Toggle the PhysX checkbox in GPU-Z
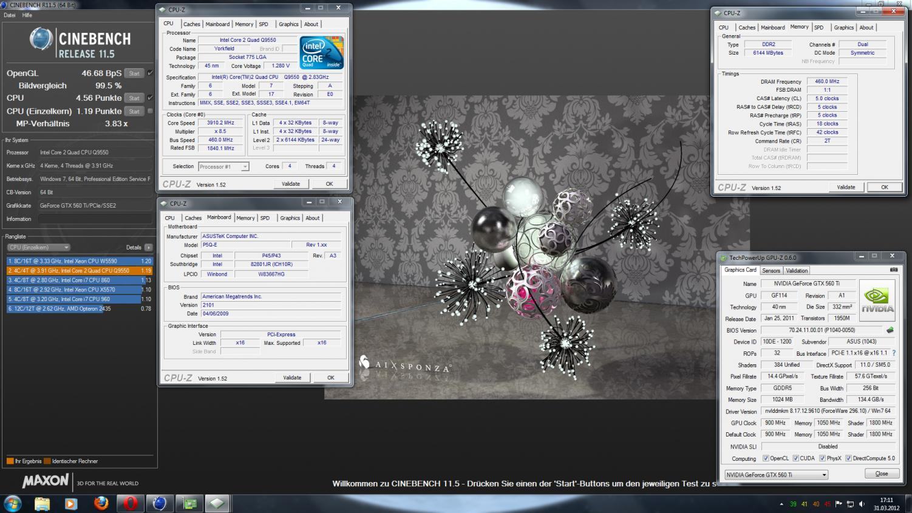The image size is (912, 513). point(822,458)
